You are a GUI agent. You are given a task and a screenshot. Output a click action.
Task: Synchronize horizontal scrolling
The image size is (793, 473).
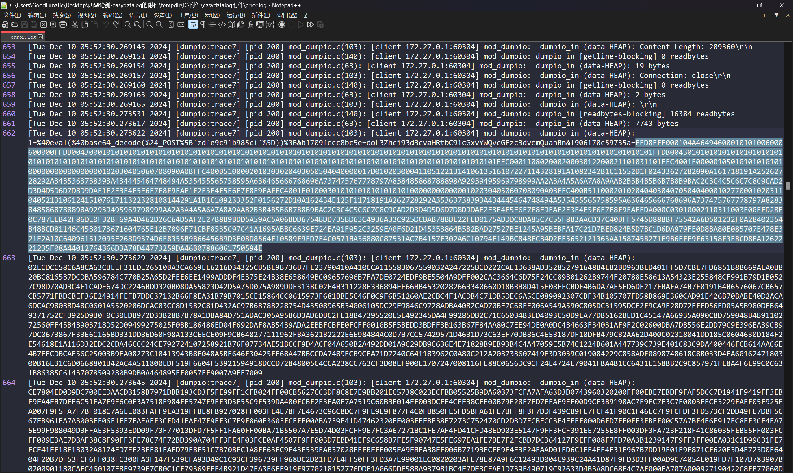[x=181, y=24]
